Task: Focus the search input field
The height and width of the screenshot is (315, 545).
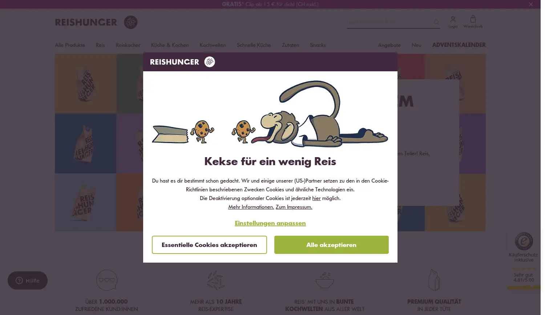Action: (x=389, y=22)
